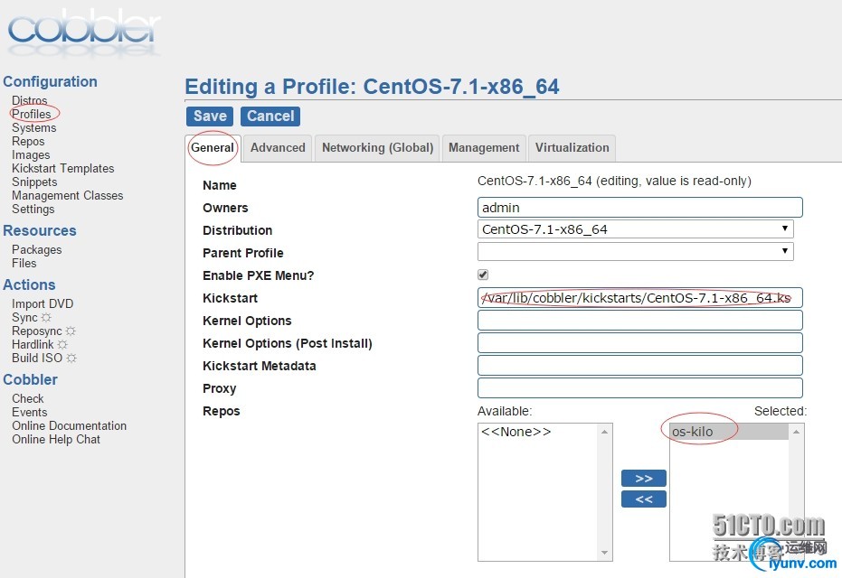Click the gear icon next to Reposync
The image size is (842, 578).
coord(71,331)
